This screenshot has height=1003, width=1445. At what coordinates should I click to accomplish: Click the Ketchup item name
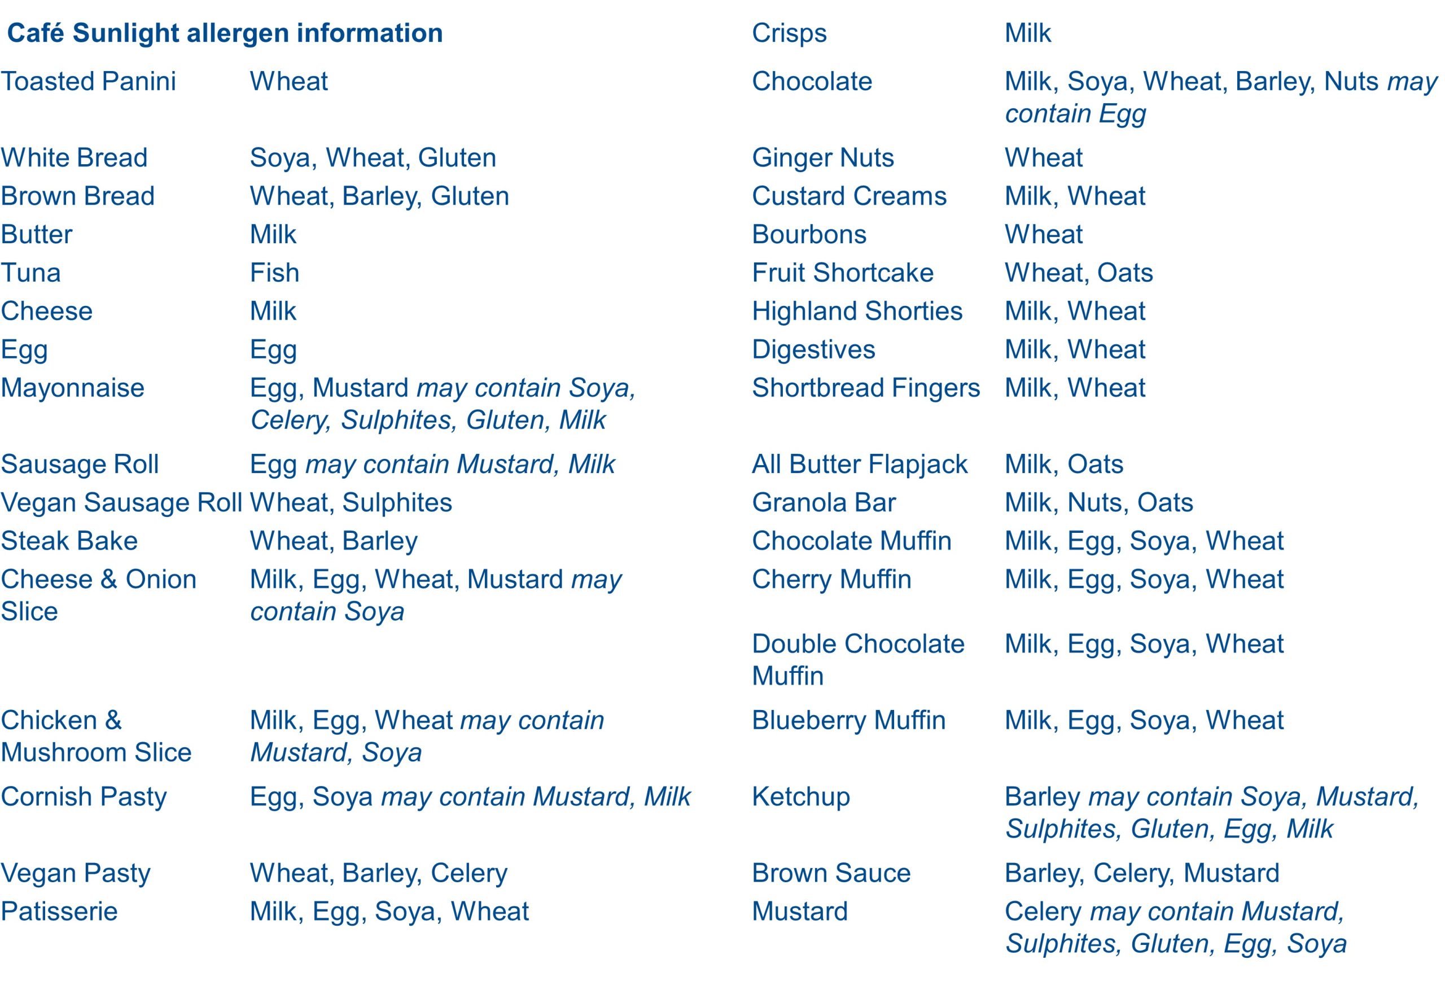[801, 797]
